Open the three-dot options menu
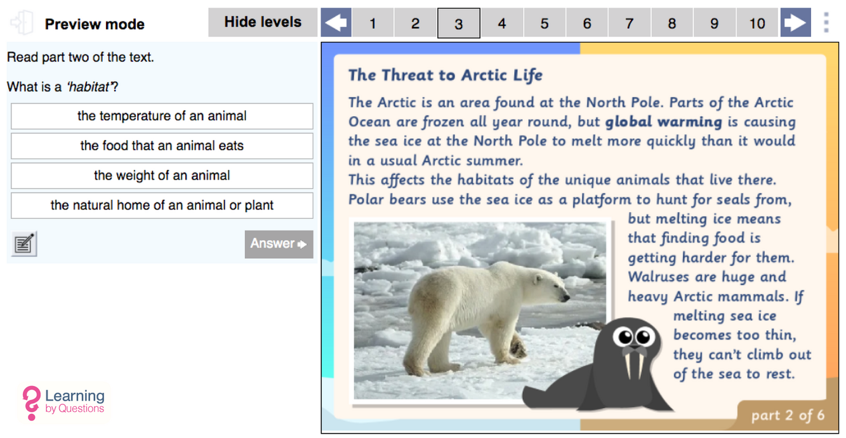 (x=826, y=23)
